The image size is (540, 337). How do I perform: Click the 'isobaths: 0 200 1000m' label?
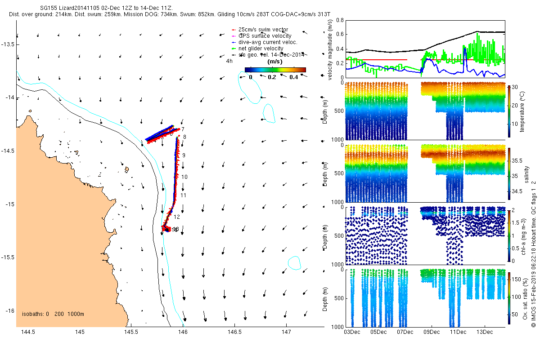(x=53, y=314)
